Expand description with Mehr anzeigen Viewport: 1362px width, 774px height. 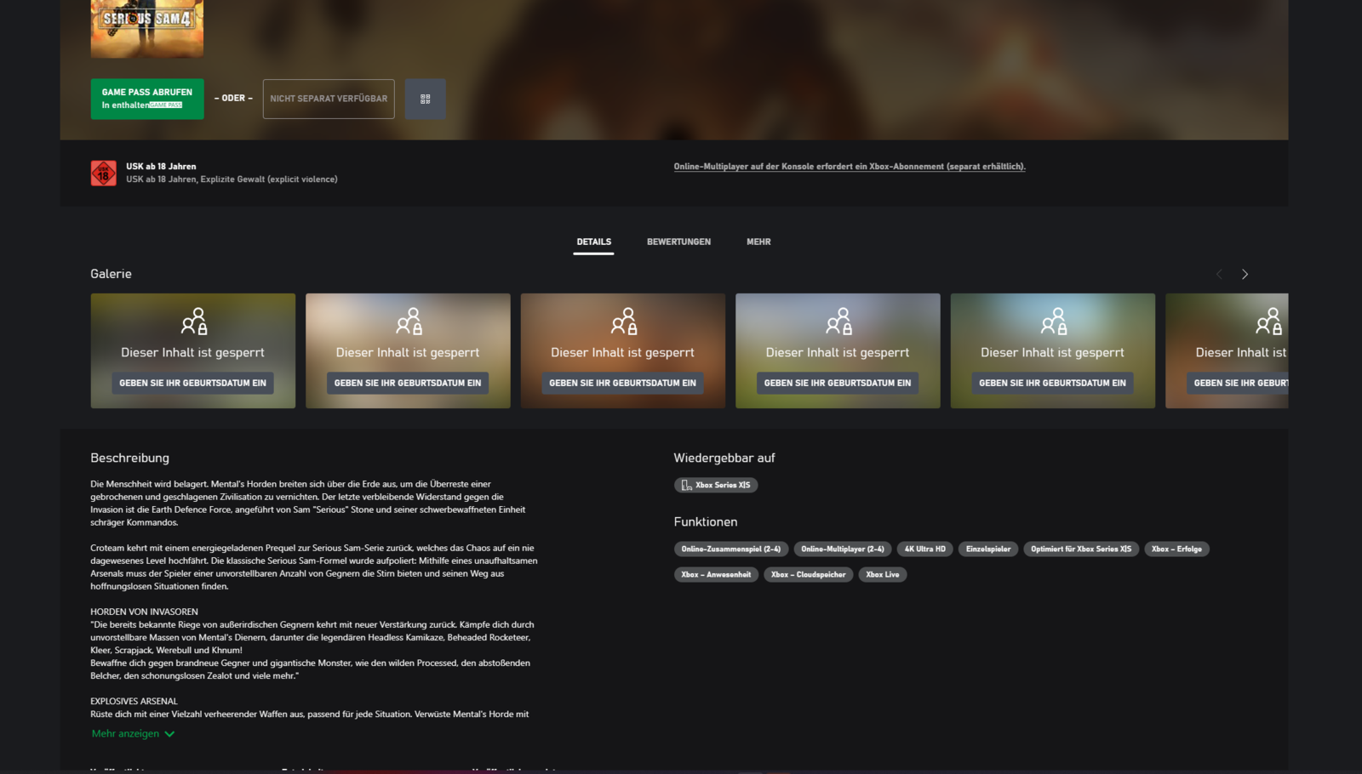click(x=134, y=733)
